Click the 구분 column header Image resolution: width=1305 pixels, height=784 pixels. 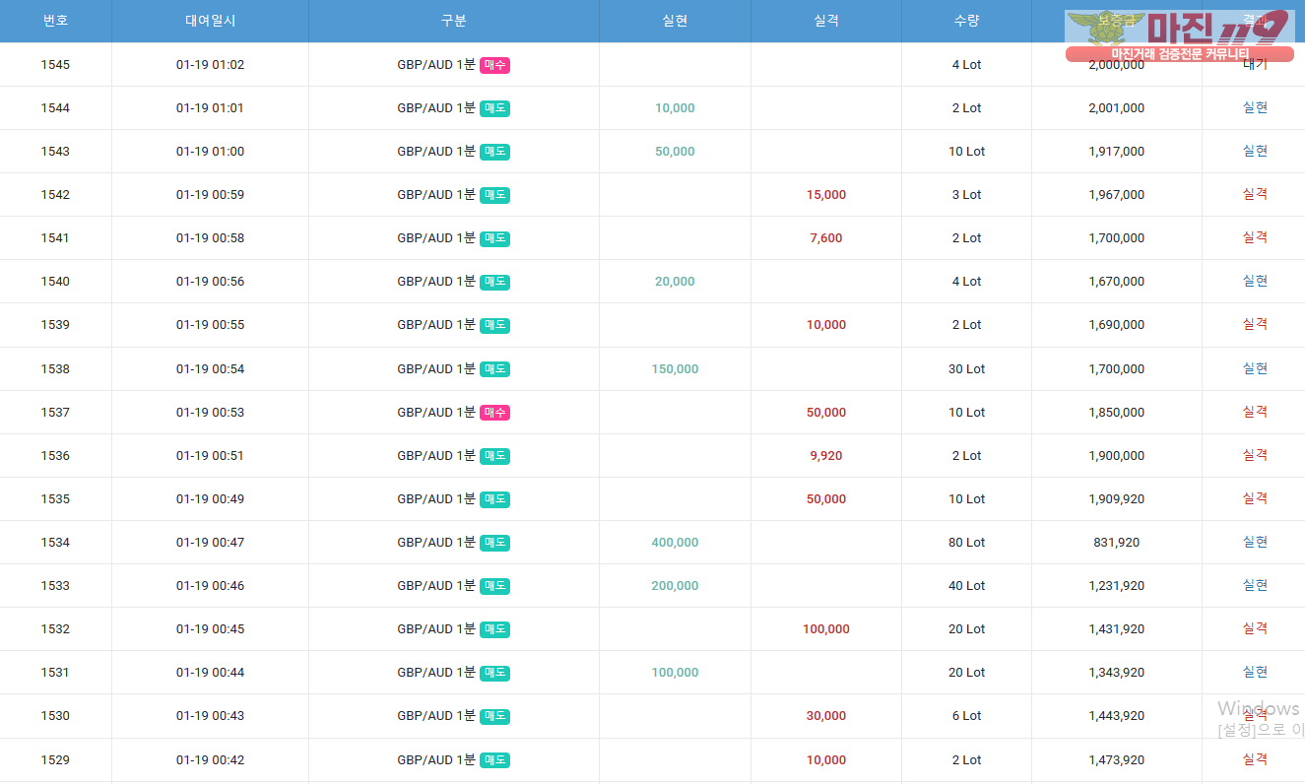pyautogui.click(x=453, y=21)
